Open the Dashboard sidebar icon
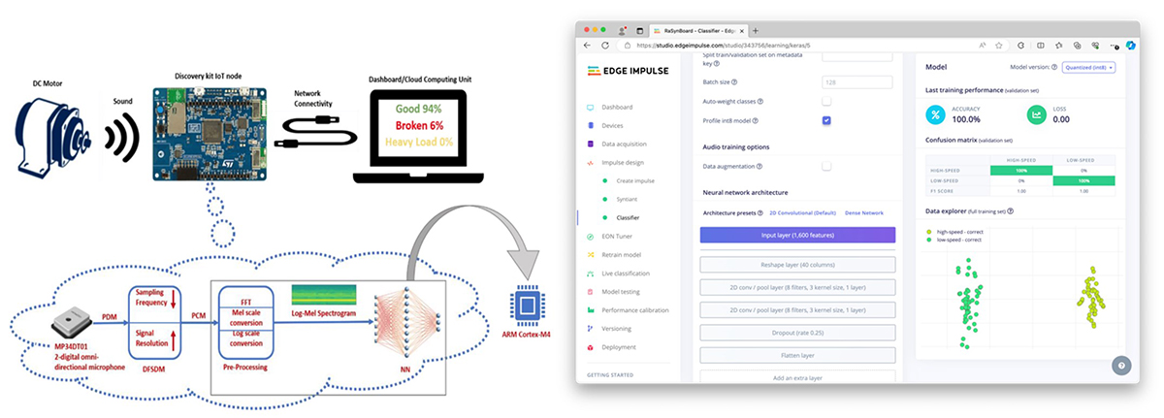1164x418 pixels. [592, 107]
